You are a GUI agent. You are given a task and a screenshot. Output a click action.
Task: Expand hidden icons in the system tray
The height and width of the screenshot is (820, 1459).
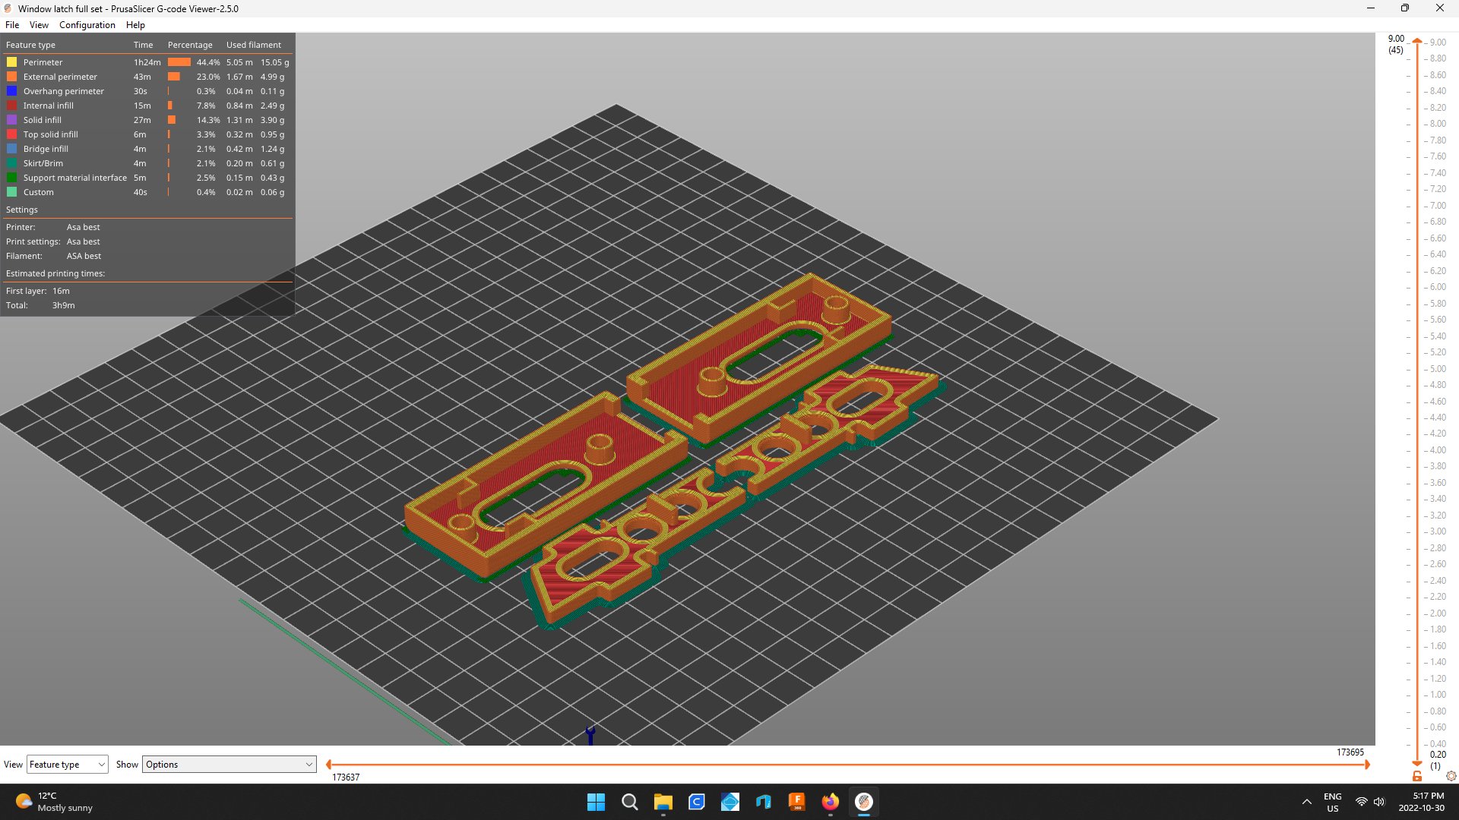tap(1307, 802)
